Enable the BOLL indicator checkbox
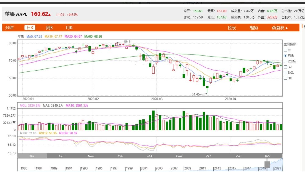This screenshot has width=305, height=172. (x=285, y=73)
